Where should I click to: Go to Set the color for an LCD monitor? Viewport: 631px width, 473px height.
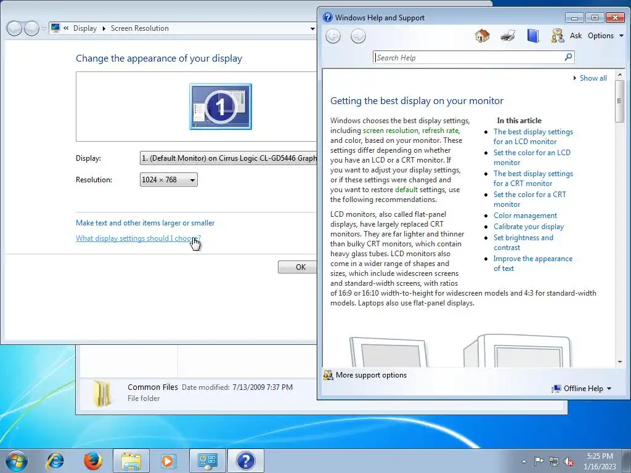(x=532, y=157)
